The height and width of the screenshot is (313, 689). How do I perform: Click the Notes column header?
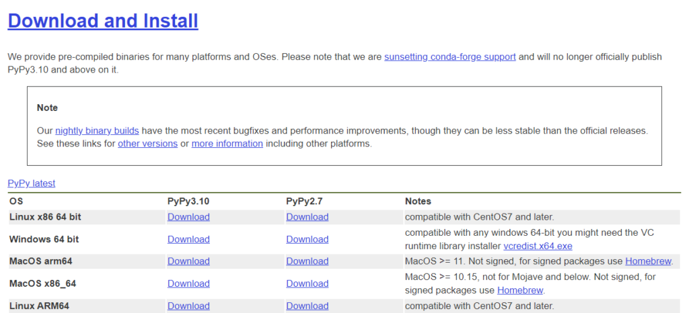(x=418, y=202)
